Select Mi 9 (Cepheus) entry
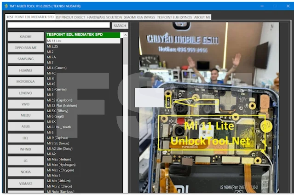This screenshot has height=195, width=294. click(58, 138)
